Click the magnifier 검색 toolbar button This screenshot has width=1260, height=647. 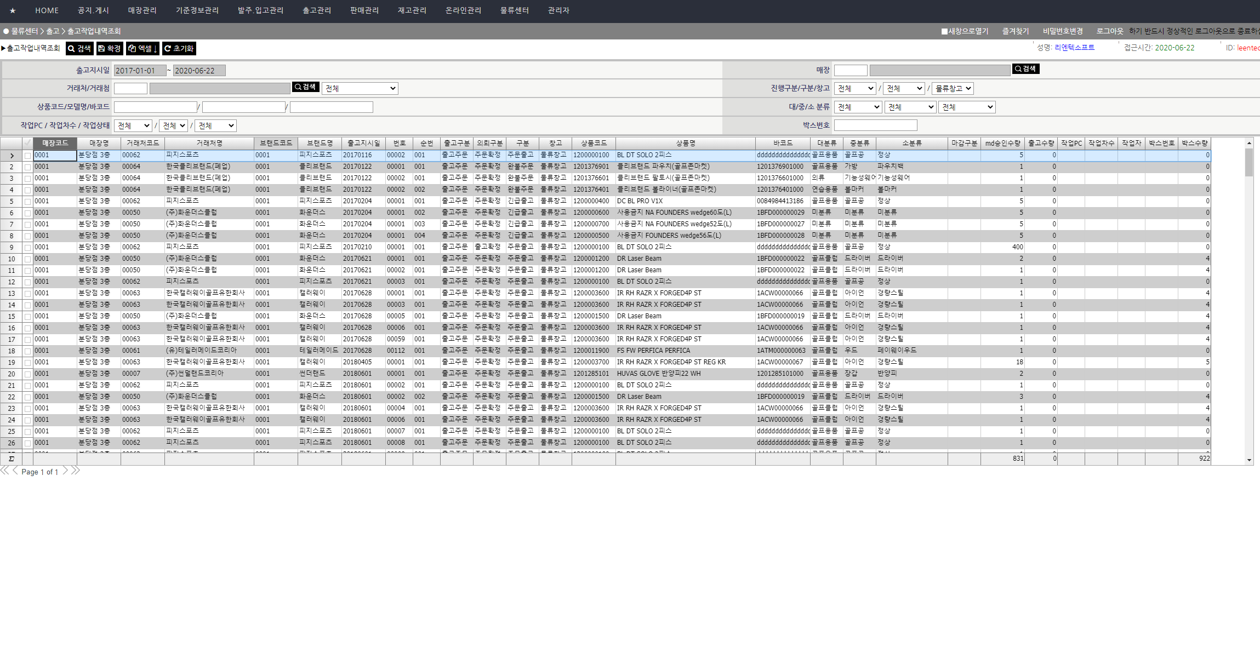pyautogui.click(x=79, y=49)
